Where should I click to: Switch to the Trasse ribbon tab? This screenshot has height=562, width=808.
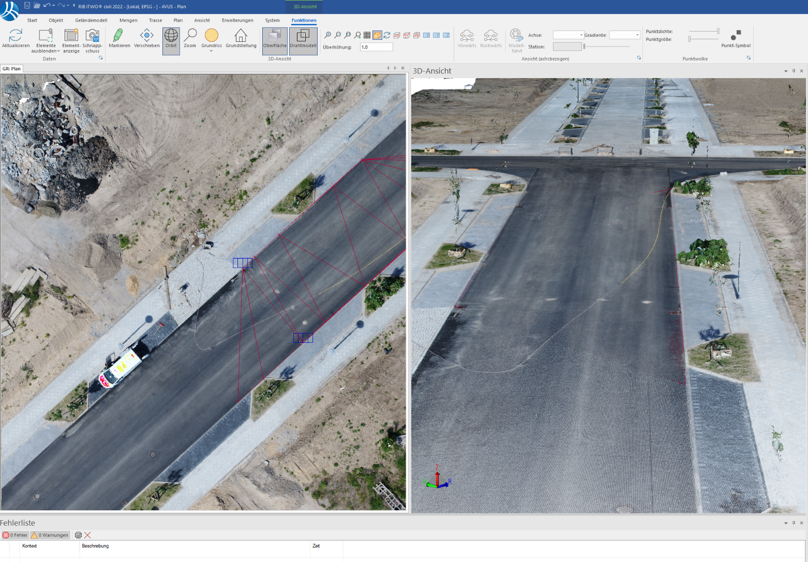pos(155,21)
